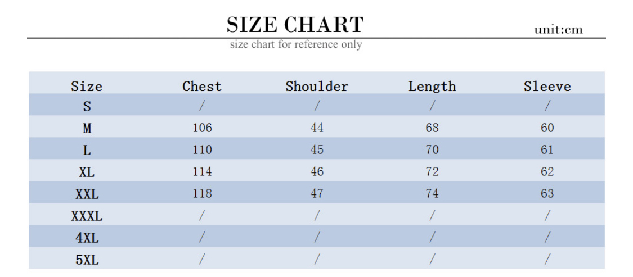Click the 5XL size row label

pyautogui.click(x=87, y=260)
